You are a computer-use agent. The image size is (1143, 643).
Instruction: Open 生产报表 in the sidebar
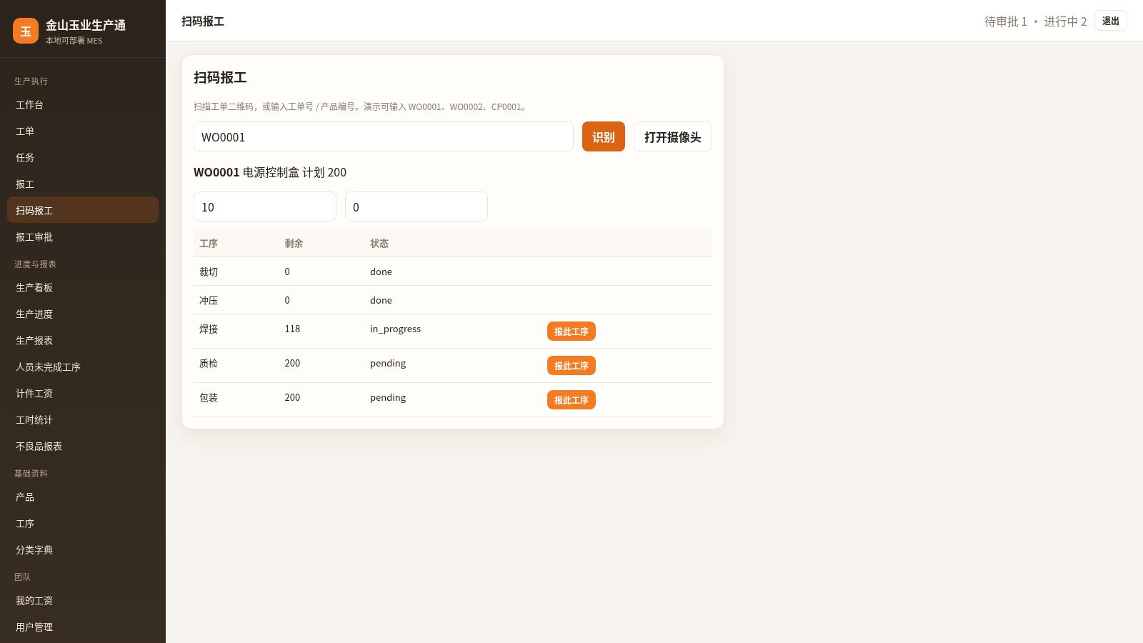click(83, 341)
